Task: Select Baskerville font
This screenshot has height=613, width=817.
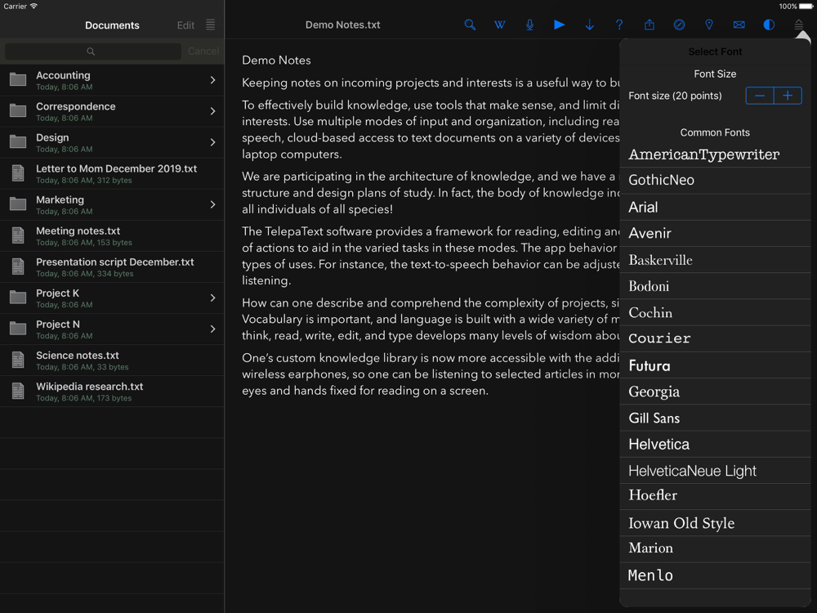Action: [x=715, y=260]
